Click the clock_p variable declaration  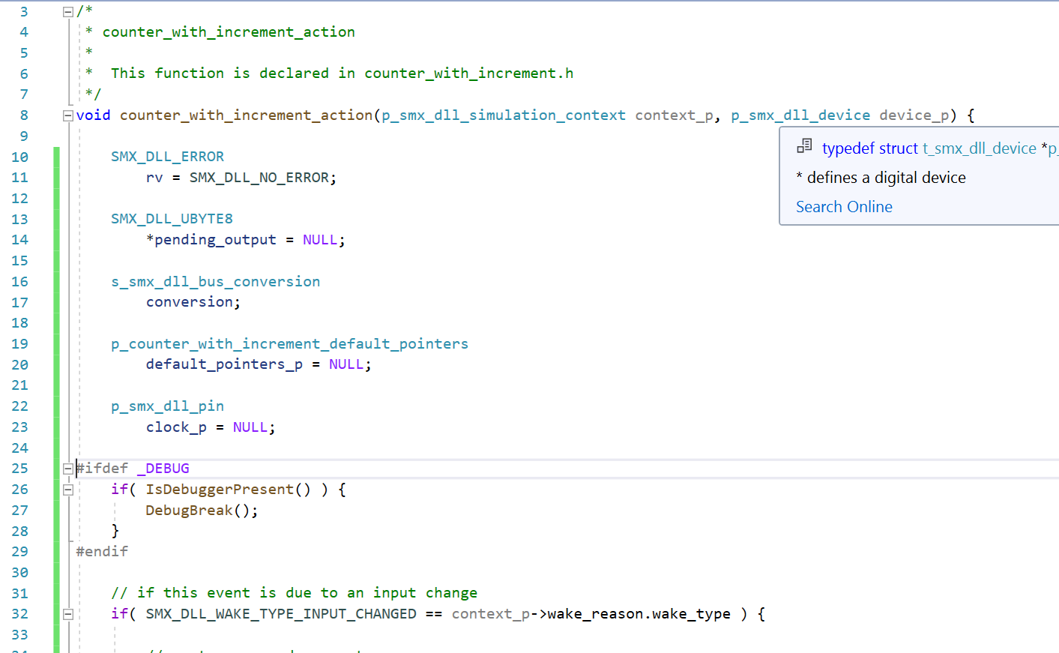(x=176, y=427)
